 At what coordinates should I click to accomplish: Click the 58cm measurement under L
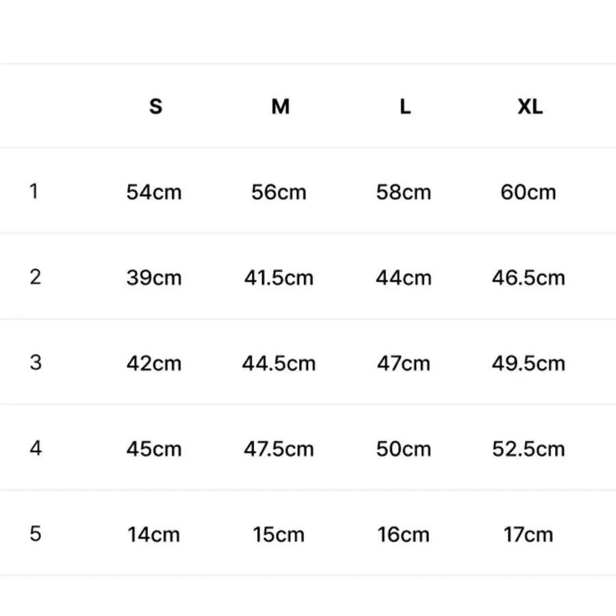coord(404,192)
